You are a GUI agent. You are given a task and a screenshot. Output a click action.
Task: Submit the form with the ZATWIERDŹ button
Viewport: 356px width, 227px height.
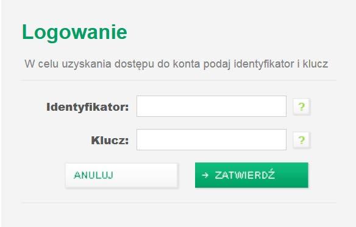pyautogui.click(x=252, y=175)
